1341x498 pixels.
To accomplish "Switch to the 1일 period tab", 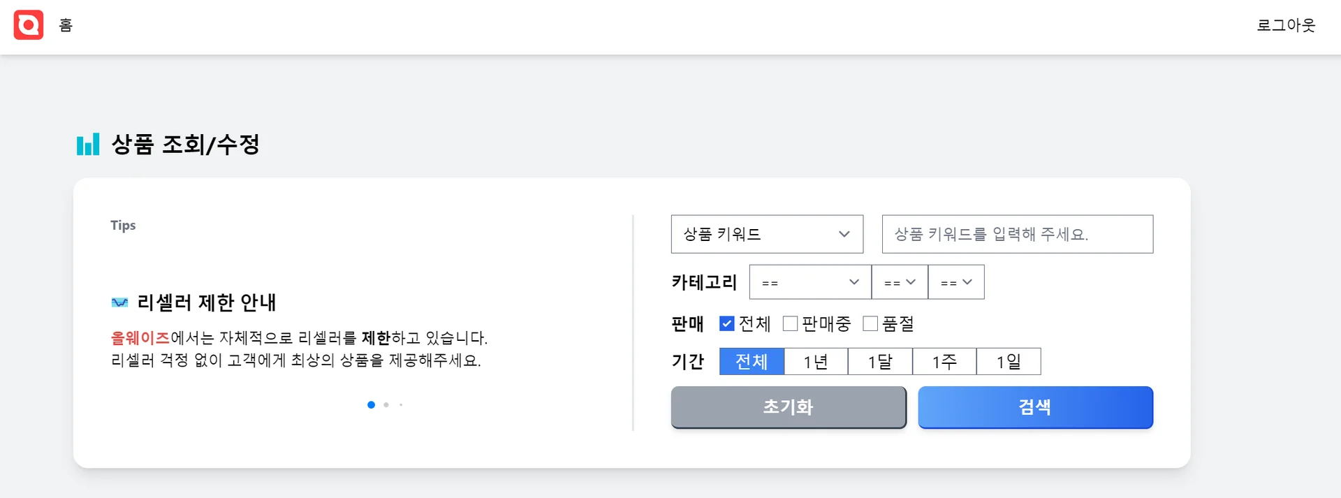I will (x=1009, y=361).
